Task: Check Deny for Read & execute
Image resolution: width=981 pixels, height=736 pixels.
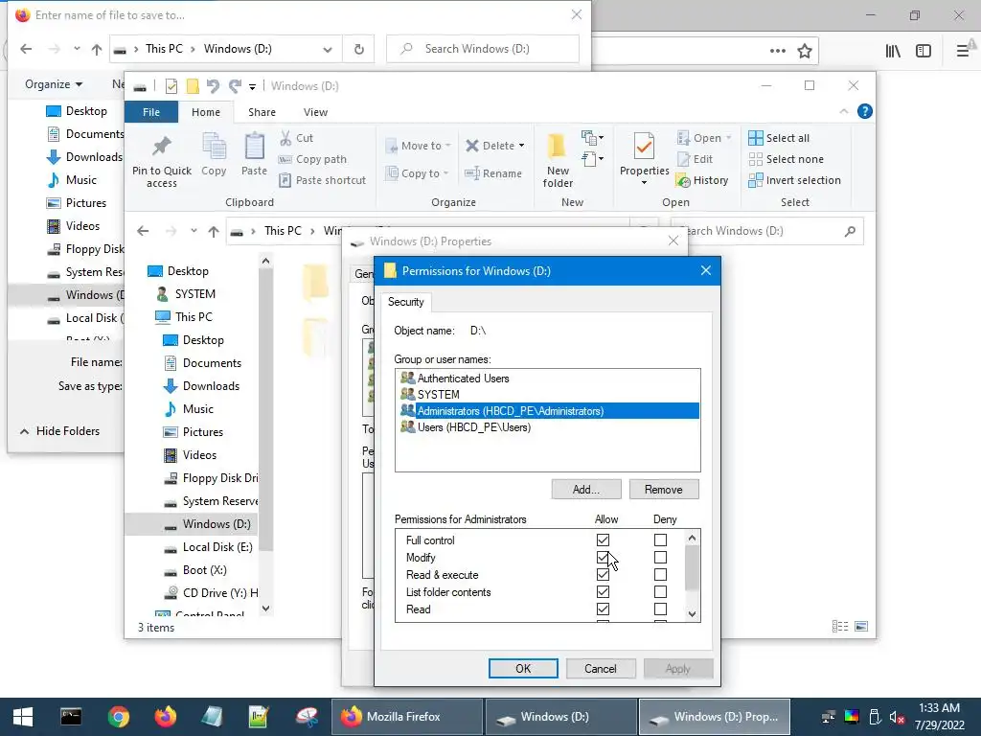Action: pyautogui.click(x=660, y=575)
